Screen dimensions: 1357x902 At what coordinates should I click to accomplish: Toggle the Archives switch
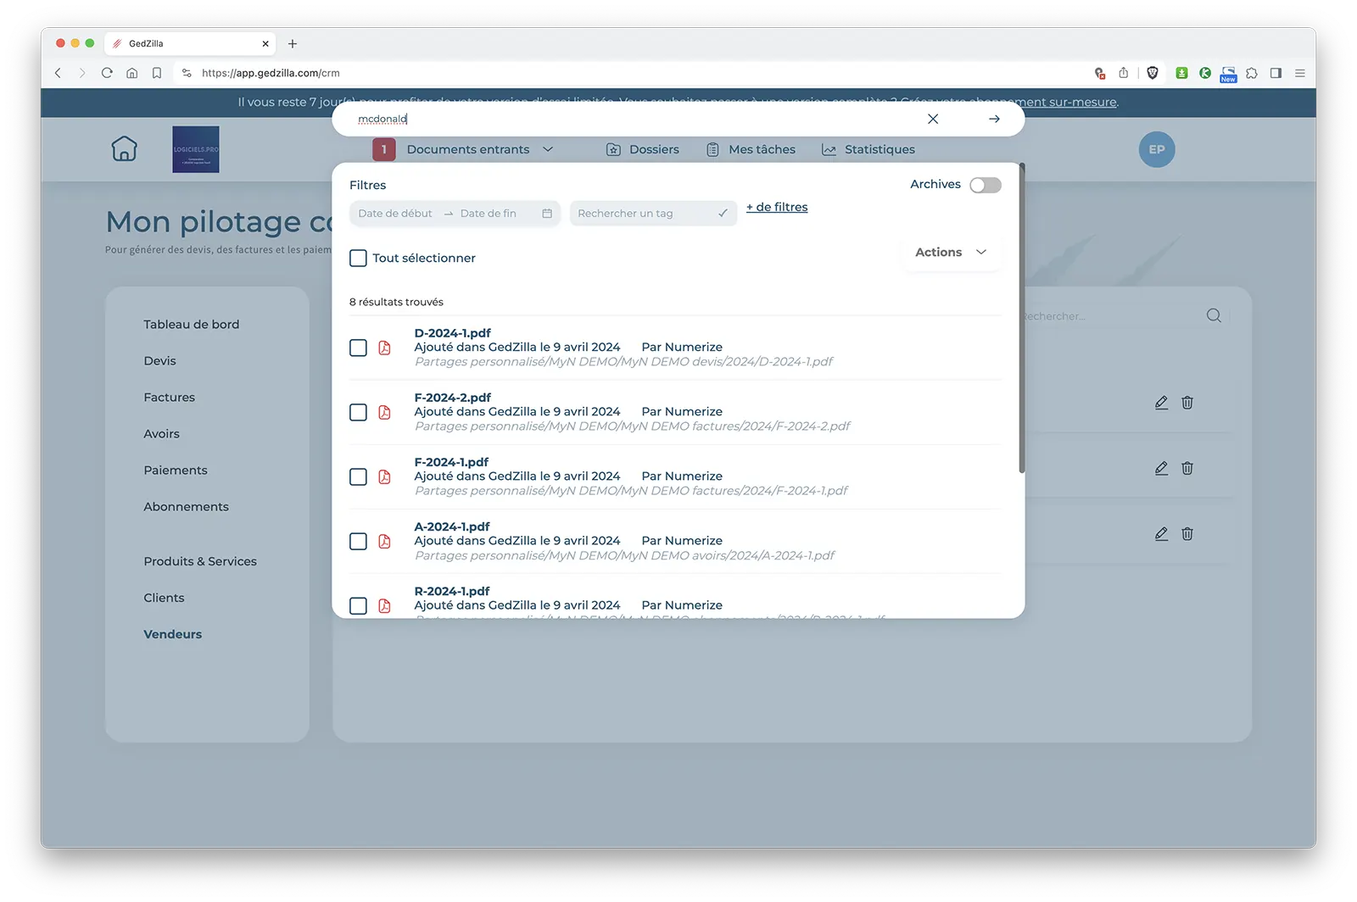(x=986, y=185)
